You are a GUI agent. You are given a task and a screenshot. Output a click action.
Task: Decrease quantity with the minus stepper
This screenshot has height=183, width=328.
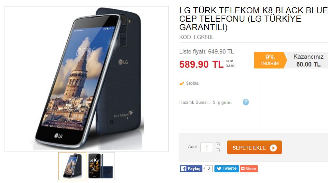coord(218,150)
